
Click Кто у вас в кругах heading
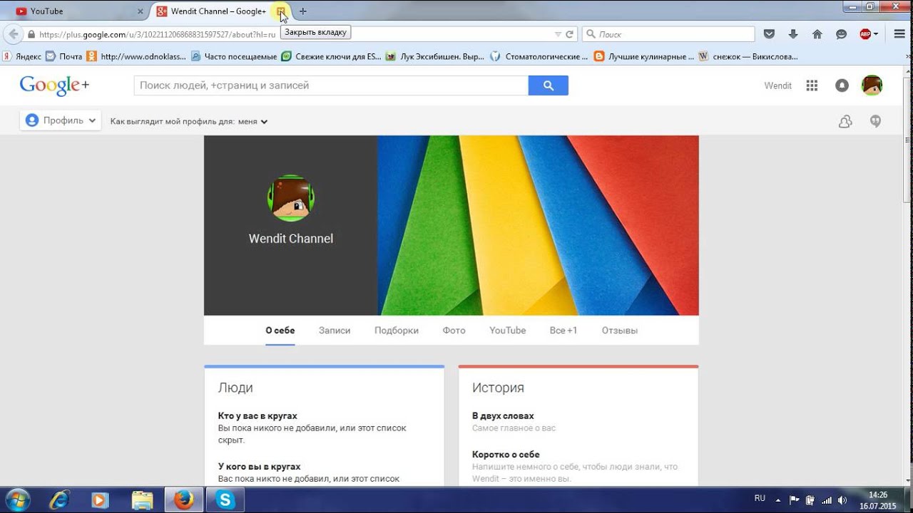tap(257, 416)
